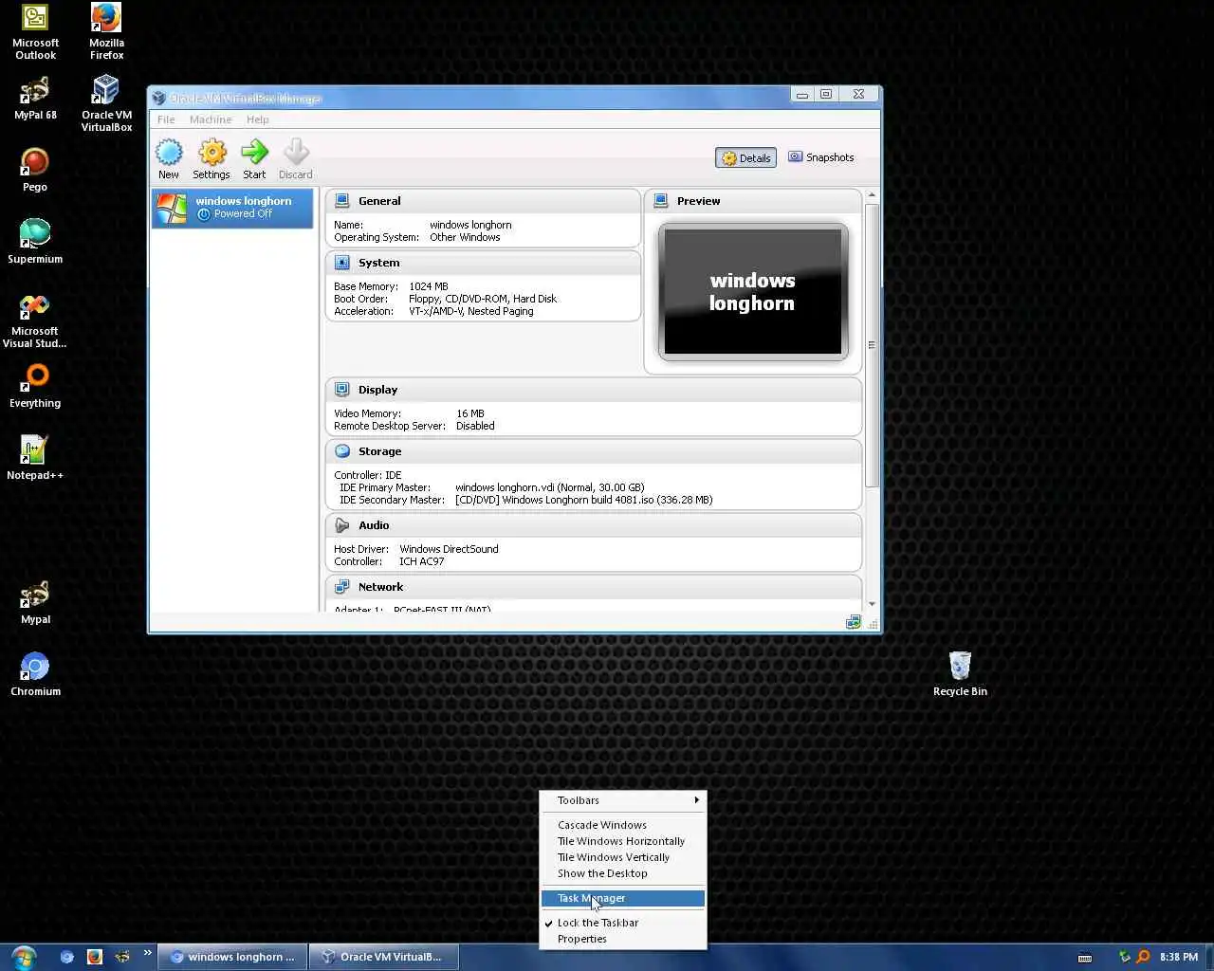Click the 8:38 PM system clock
Screen dimensions: 1214x971
(x=1179, y=957)
